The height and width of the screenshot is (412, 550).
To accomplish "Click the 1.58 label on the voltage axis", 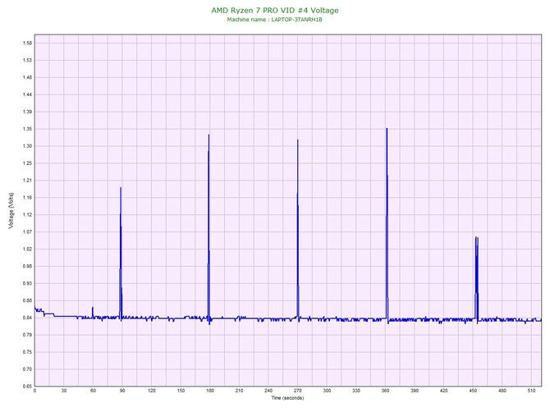I will pos(27,43).
